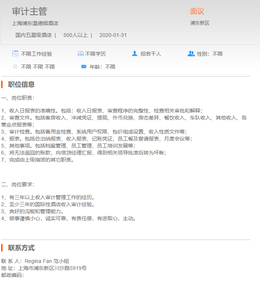Click the 联系方式 section heading
The width and height of the screenshot is (260, 281).
pos(21,248)
